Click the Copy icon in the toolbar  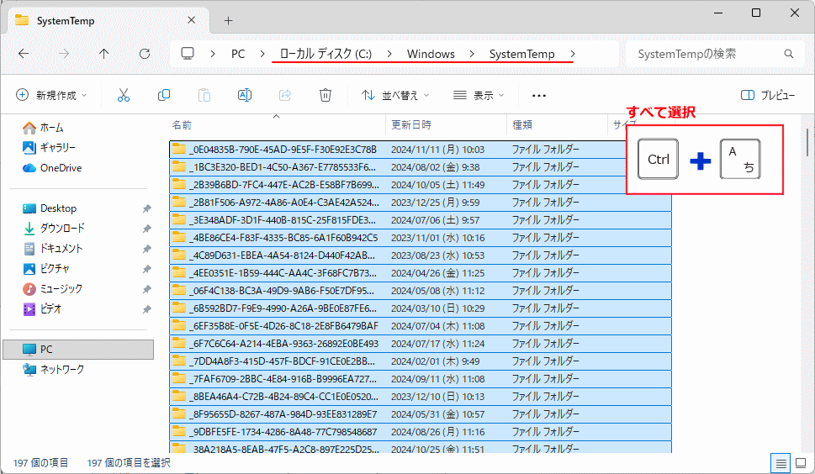click(x=164, y=95)
